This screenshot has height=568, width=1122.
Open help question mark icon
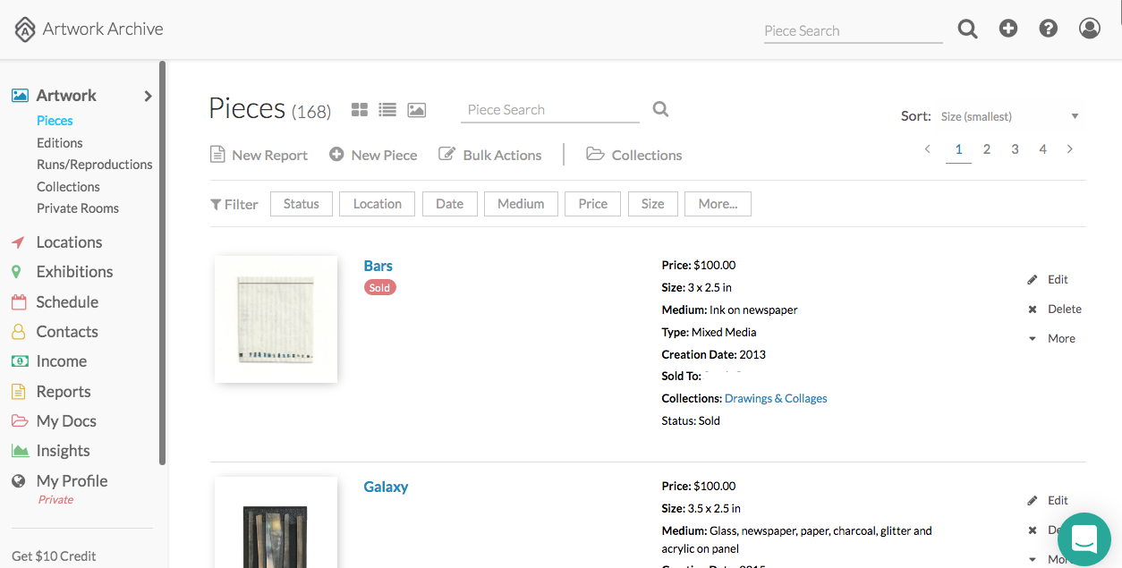click(x=1049, y=29)
